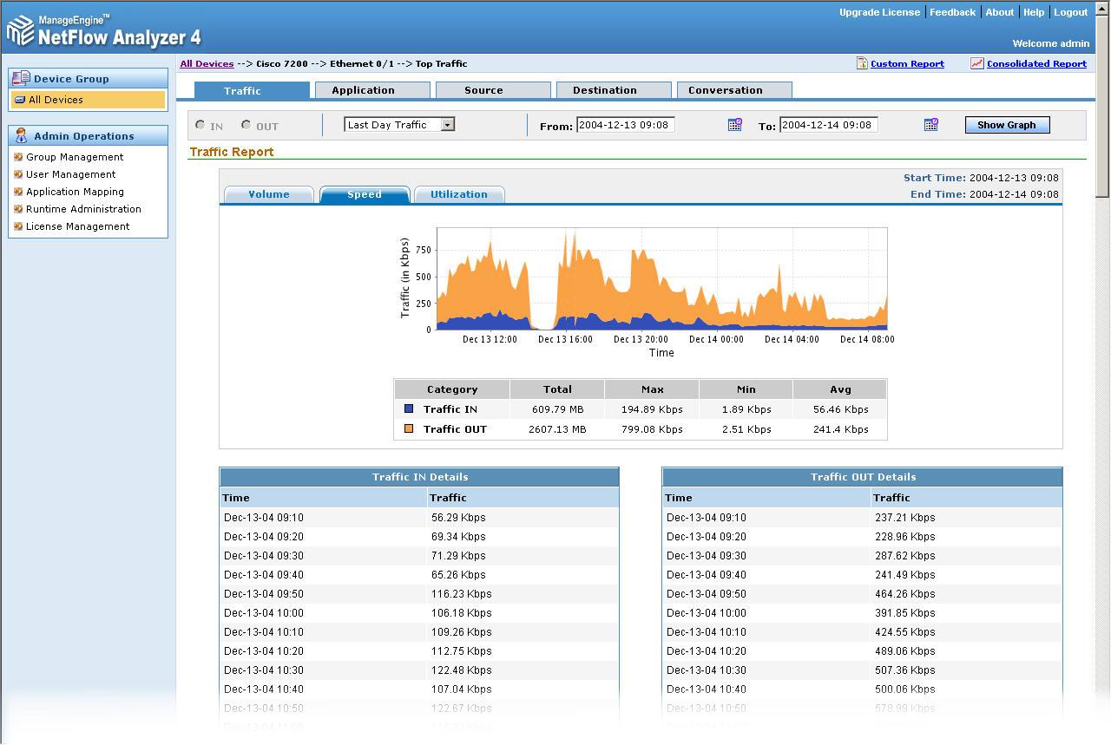This screenshot has width=1111, height=745.
Task: Click the Logout link
Action: (1071, 12)
